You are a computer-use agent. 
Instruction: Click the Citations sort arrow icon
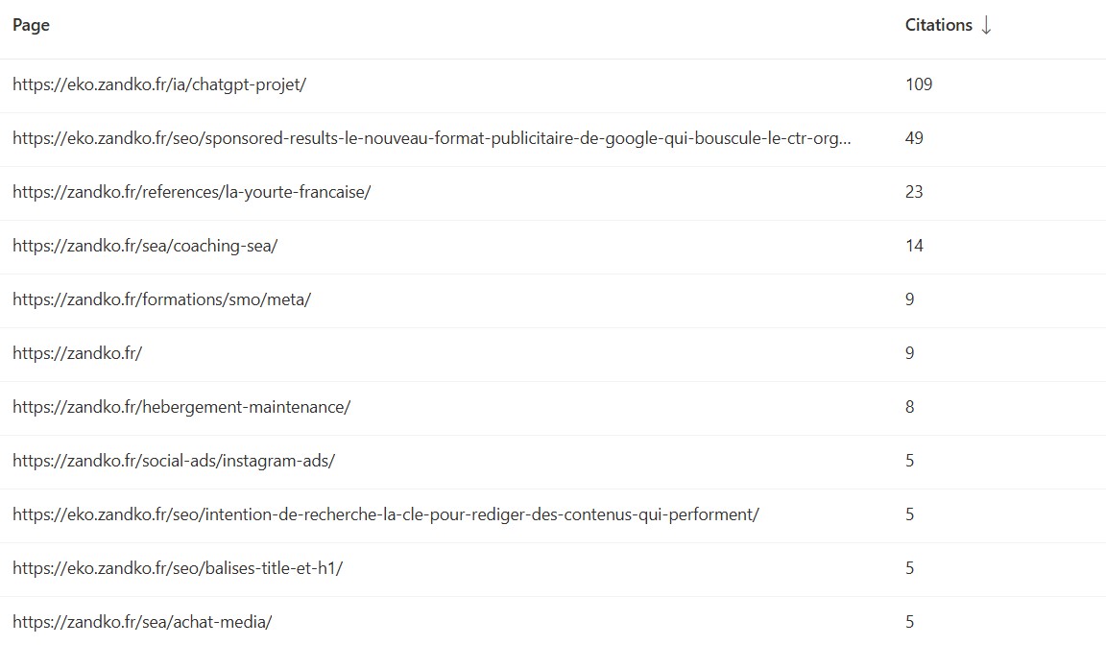987,25
